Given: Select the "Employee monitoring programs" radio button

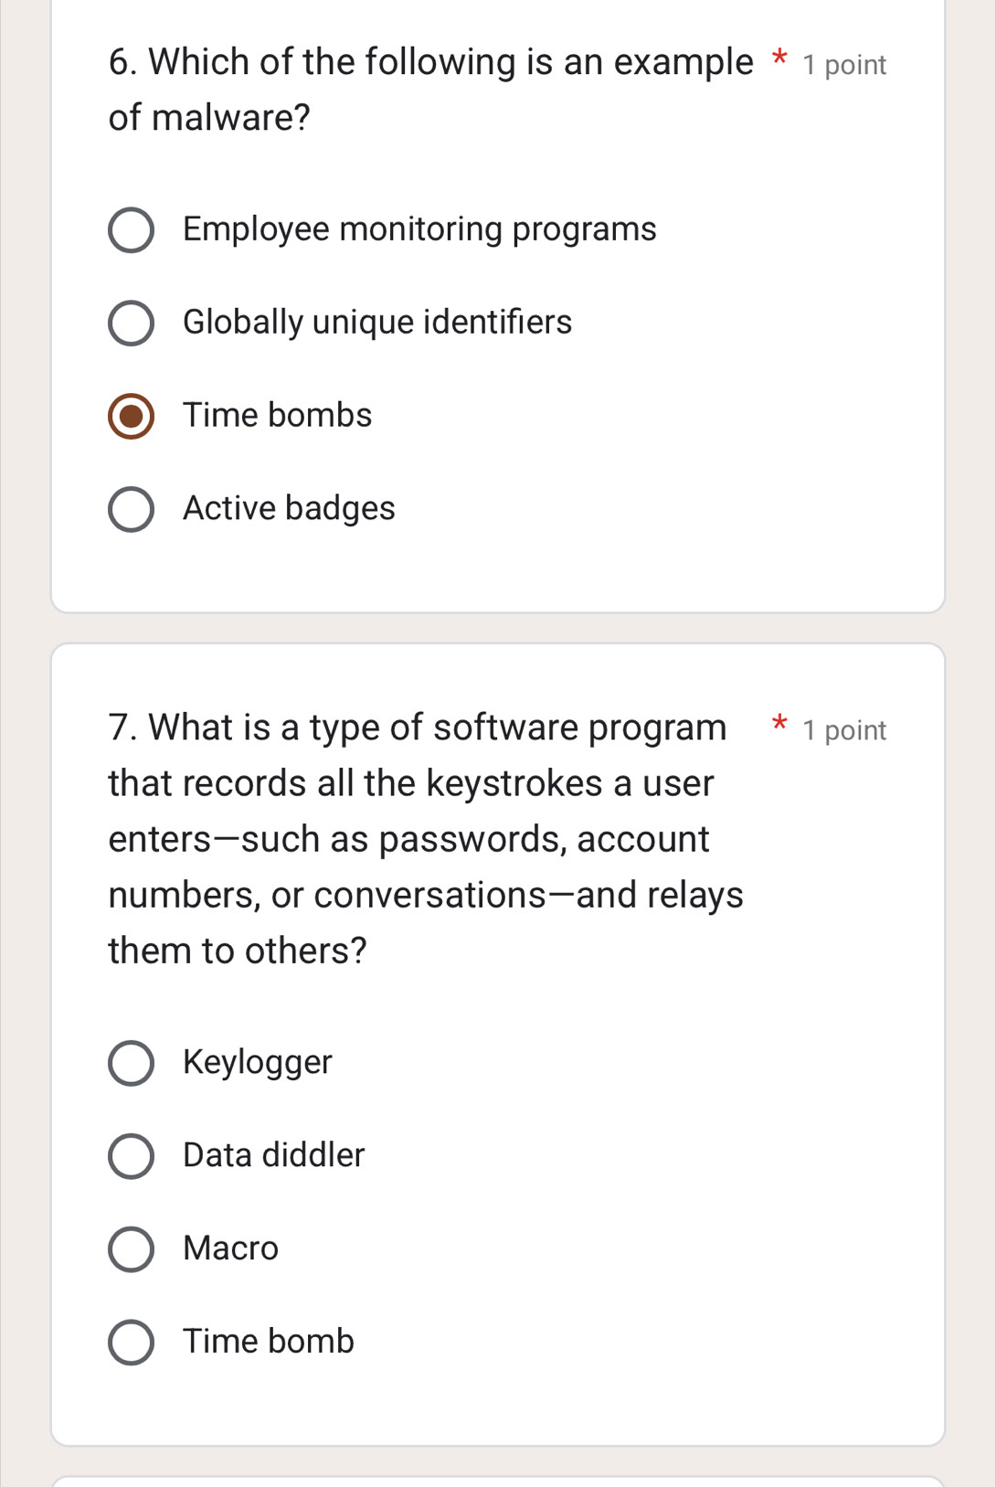Looking at the screenshot, I should coord(131,229).
